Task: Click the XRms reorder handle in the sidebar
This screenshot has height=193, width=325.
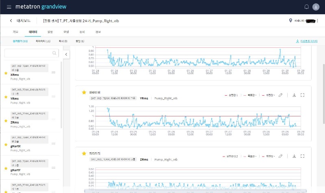Action: [x=54, y=73]
